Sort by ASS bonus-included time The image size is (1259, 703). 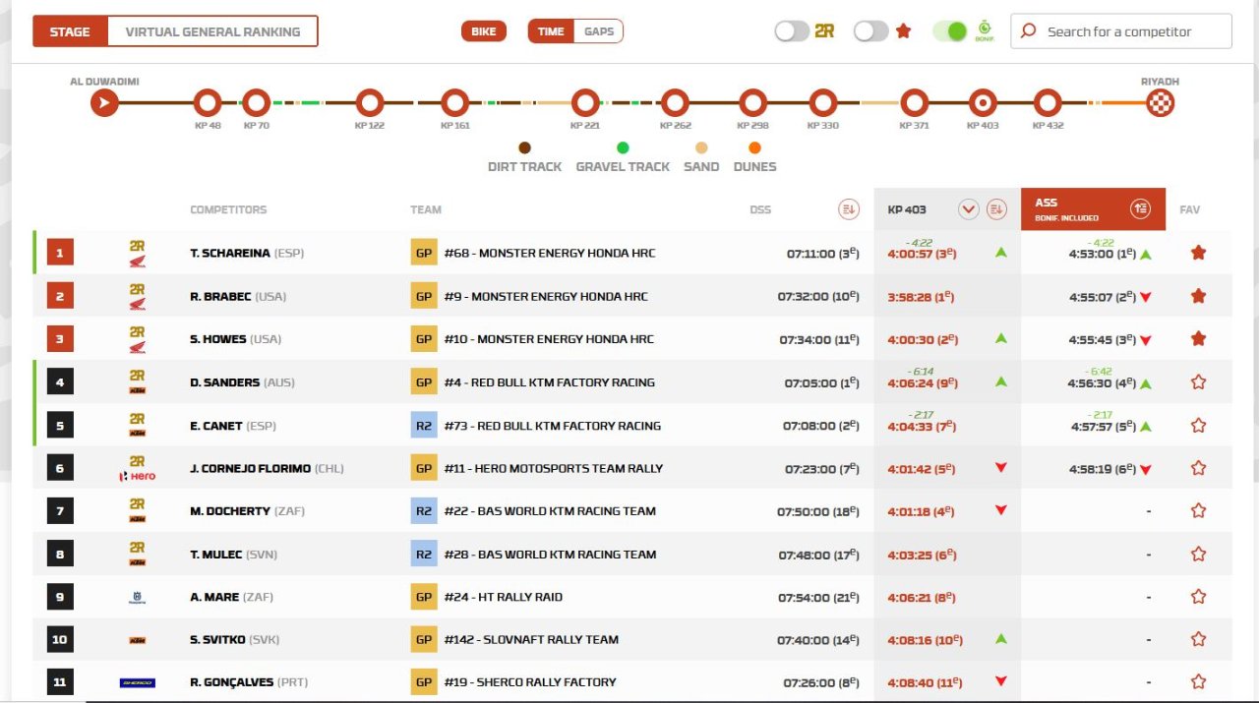[1140, 208]
